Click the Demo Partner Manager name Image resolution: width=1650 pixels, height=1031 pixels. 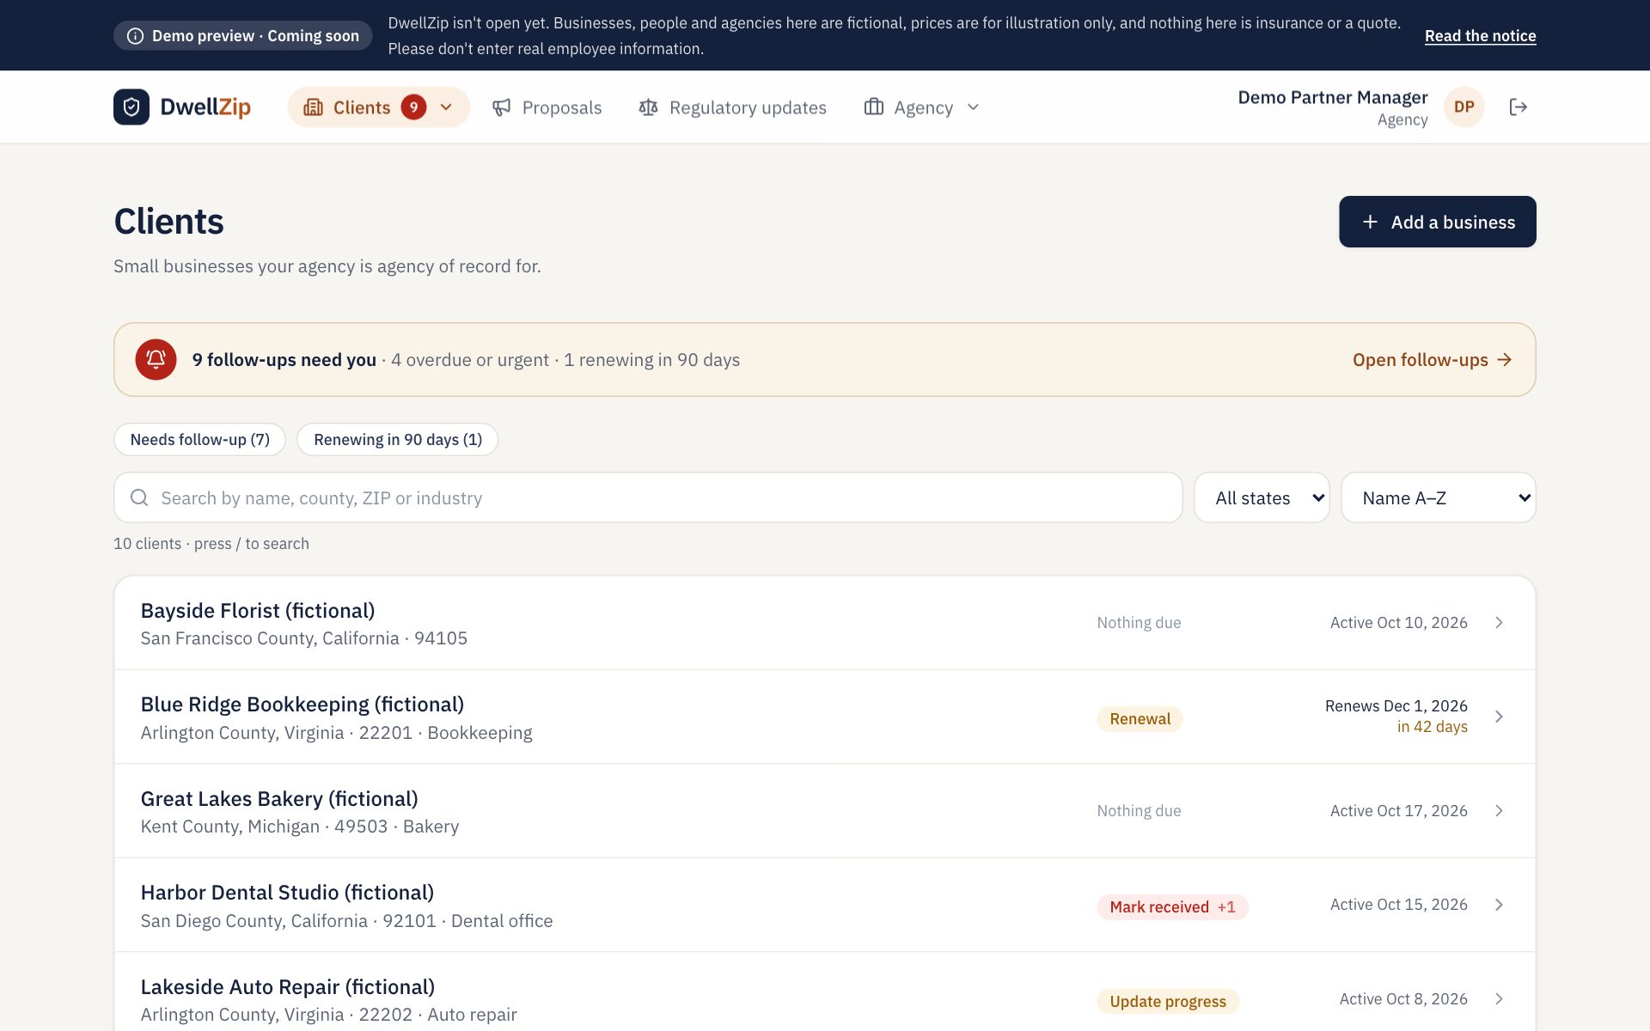coord(1332,98)
